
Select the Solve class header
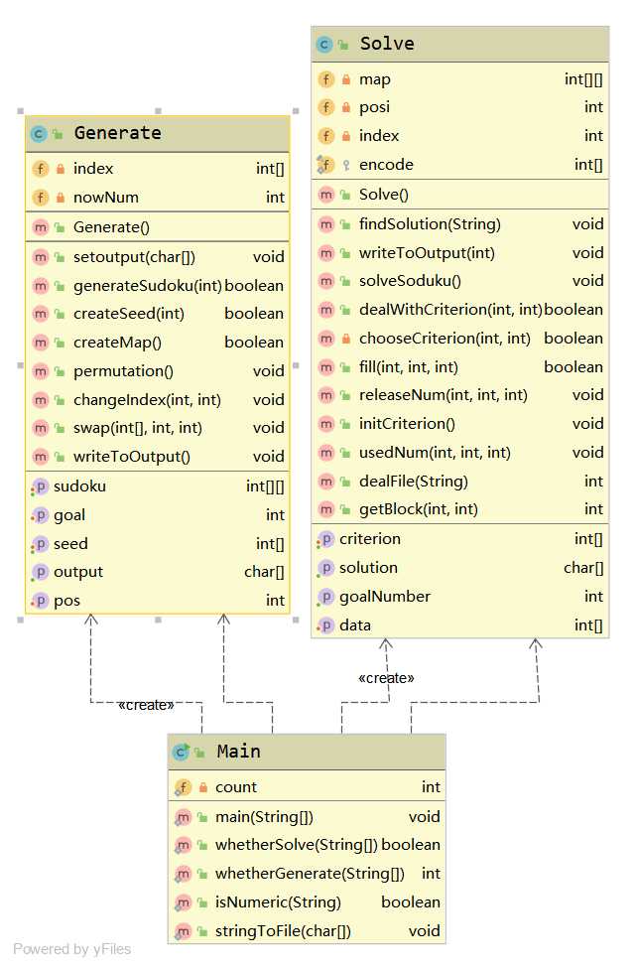(x=460, y=44)
